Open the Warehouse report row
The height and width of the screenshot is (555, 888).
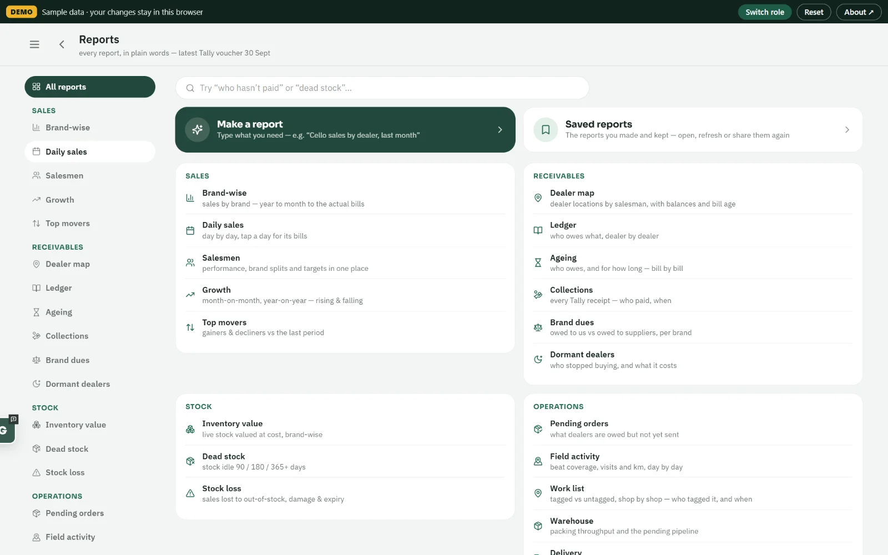click(693, 526)
